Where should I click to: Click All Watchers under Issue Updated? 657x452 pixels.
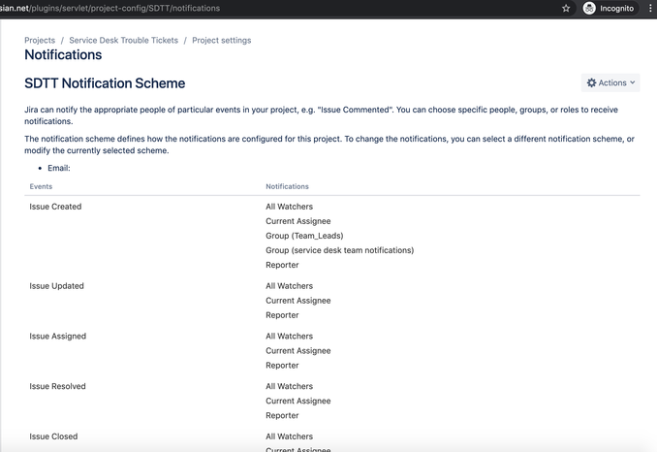click(x=289, y=286)
